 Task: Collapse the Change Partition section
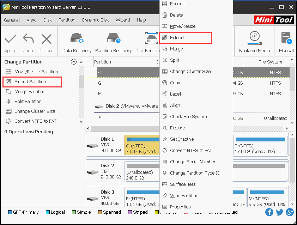click(x=74, y=62)
